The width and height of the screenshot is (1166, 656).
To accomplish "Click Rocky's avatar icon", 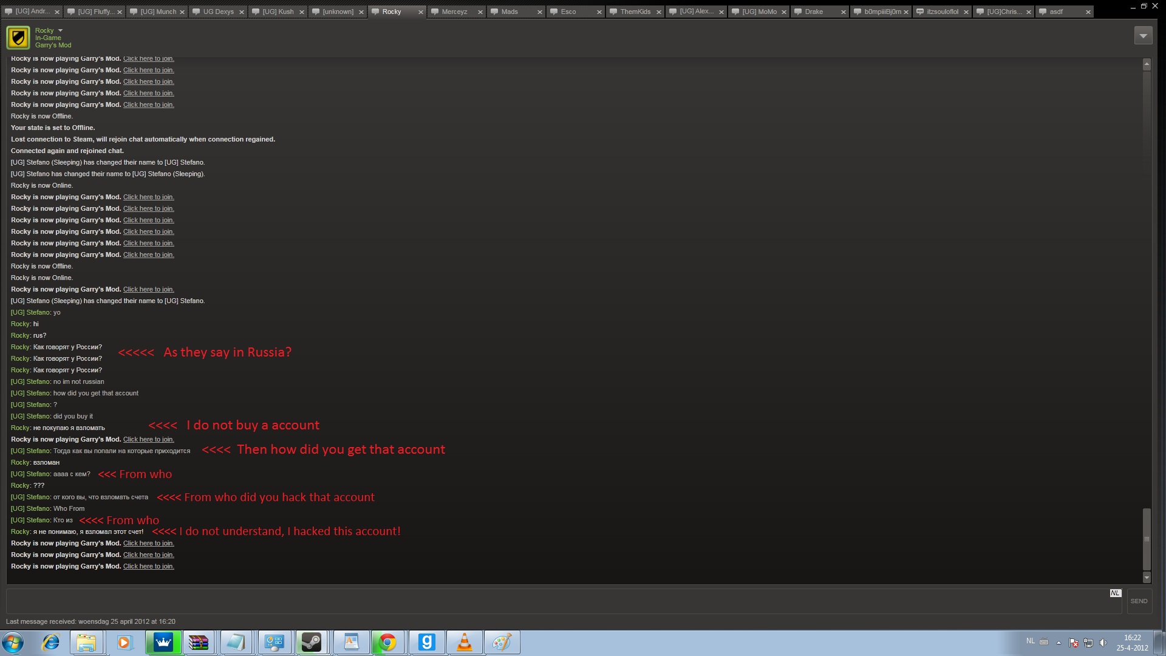I will 18,38.
